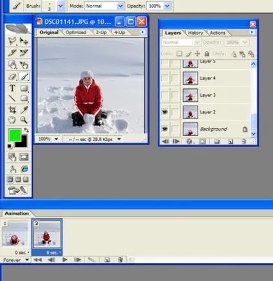
Task: Switch to the History tab
Action: [x=195, y=33]
